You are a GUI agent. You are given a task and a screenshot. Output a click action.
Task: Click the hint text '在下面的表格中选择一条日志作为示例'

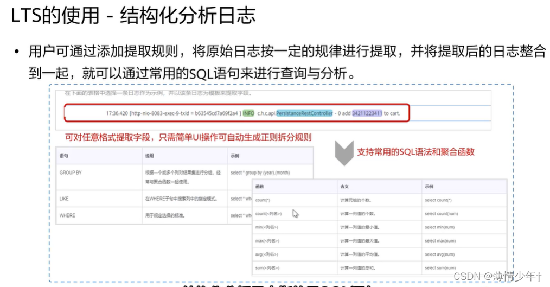tap(114, 93)
